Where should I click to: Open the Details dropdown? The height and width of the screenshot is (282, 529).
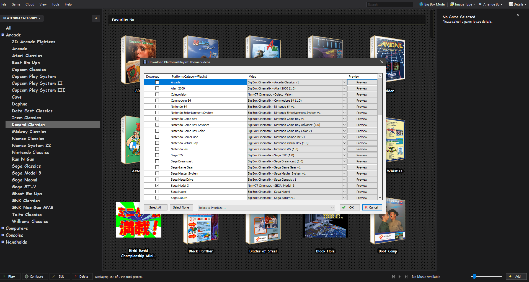tap(517, 4)
